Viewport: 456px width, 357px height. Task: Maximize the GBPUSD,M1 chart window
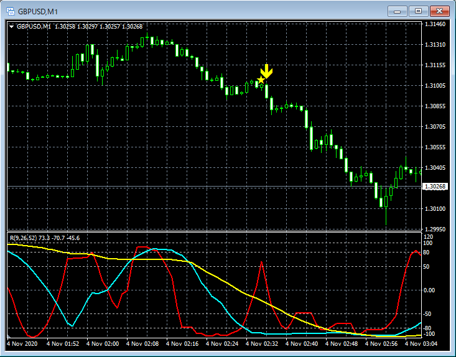418,11
